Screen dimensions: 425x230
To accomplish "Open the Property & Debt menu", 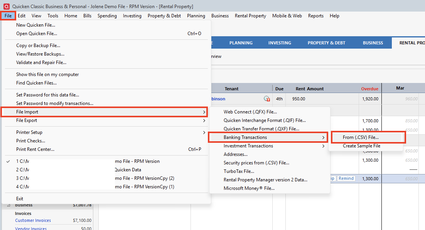I will 164,16.
